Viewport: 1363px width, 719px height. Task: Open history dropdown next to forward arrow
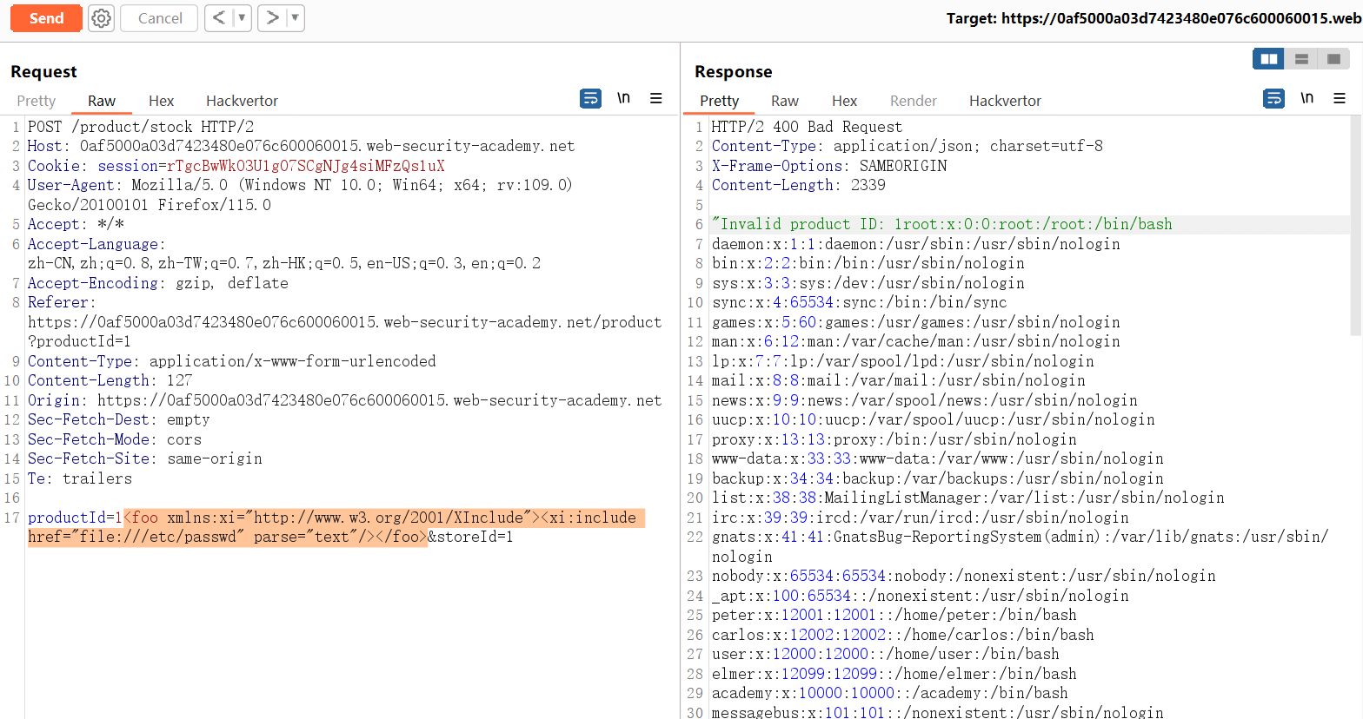point(296,18)
